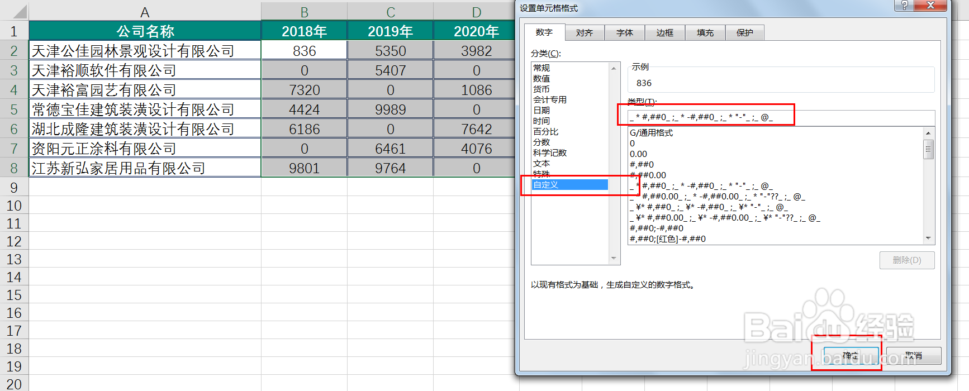Click the cell containing 3982
The width and height of the screenshot is (969, 391).
pyautogui.click(x=474, y=50)
